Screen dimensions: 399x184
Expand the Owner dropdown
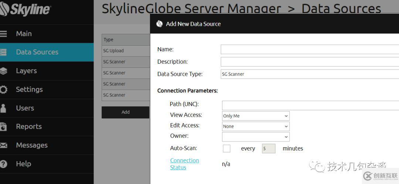point(256,137)
